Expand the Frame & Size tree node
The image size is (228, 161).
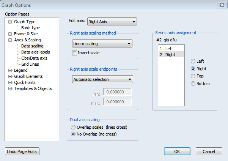tap(10, 34)
